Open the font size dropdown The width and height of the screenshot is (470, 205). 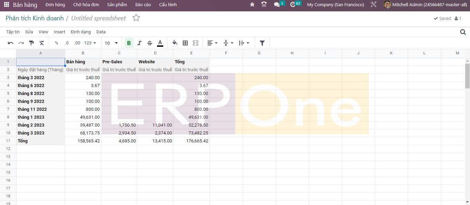[111, 43]
